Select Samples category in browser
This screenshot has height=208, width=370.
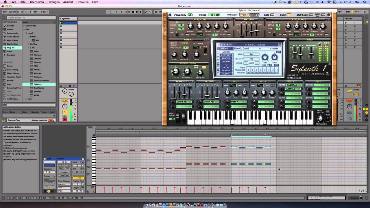pyautogui.click(x=11, y=55)
